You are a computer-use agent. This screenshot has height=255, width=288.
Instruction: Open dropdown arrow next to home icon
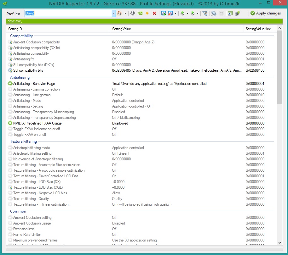(125, 14)
